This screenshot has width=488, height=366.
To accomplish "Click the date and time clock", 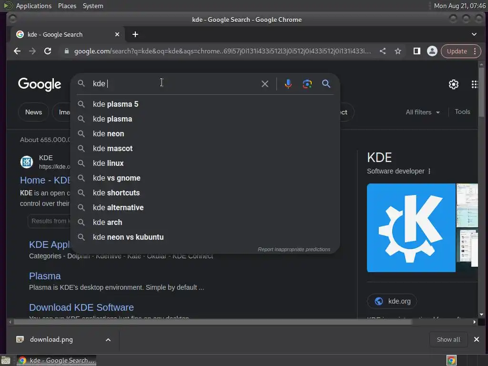I will [x=460, y=6].
